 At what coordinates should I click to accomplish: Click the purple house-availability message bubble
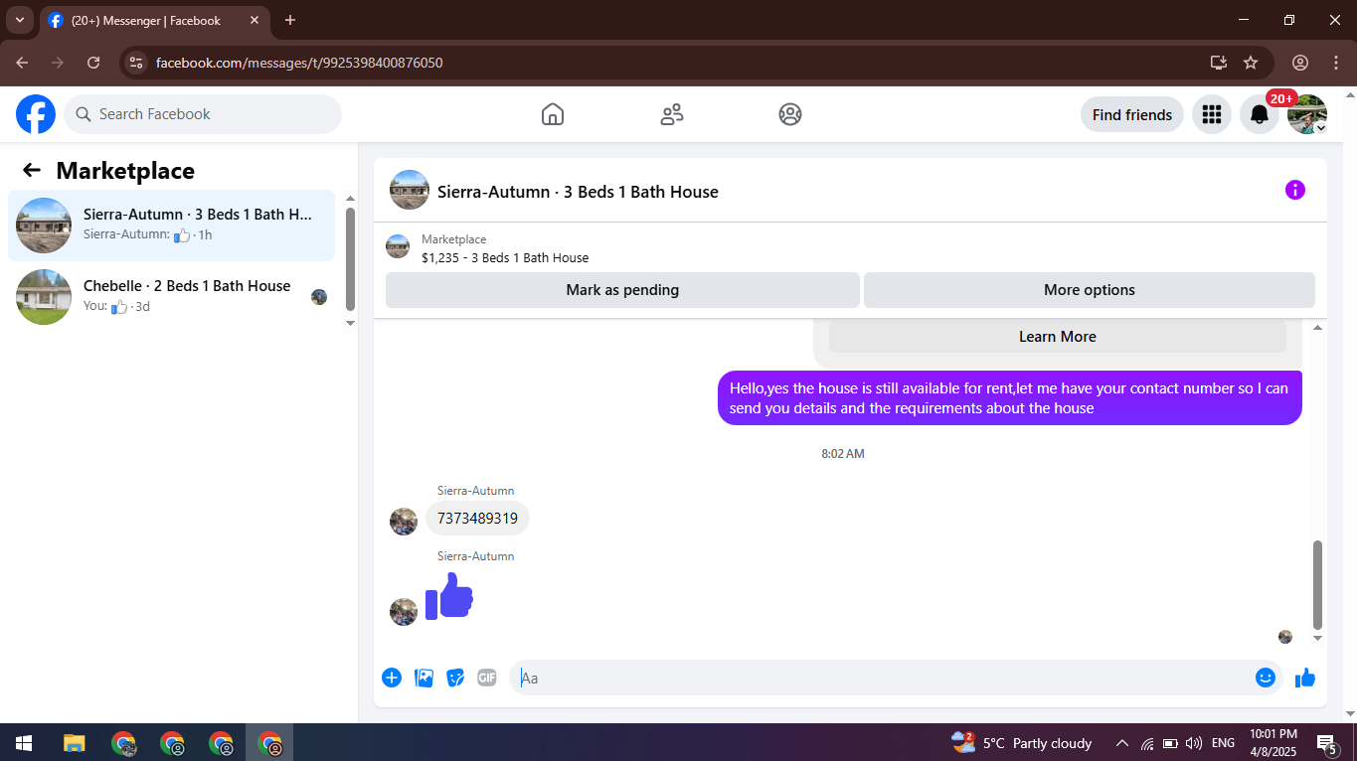(x=1010, y=398)
